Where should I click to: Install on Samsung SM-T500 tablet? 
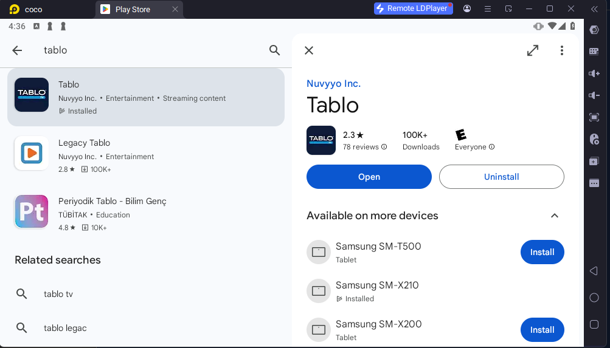(x=542, y=252)
